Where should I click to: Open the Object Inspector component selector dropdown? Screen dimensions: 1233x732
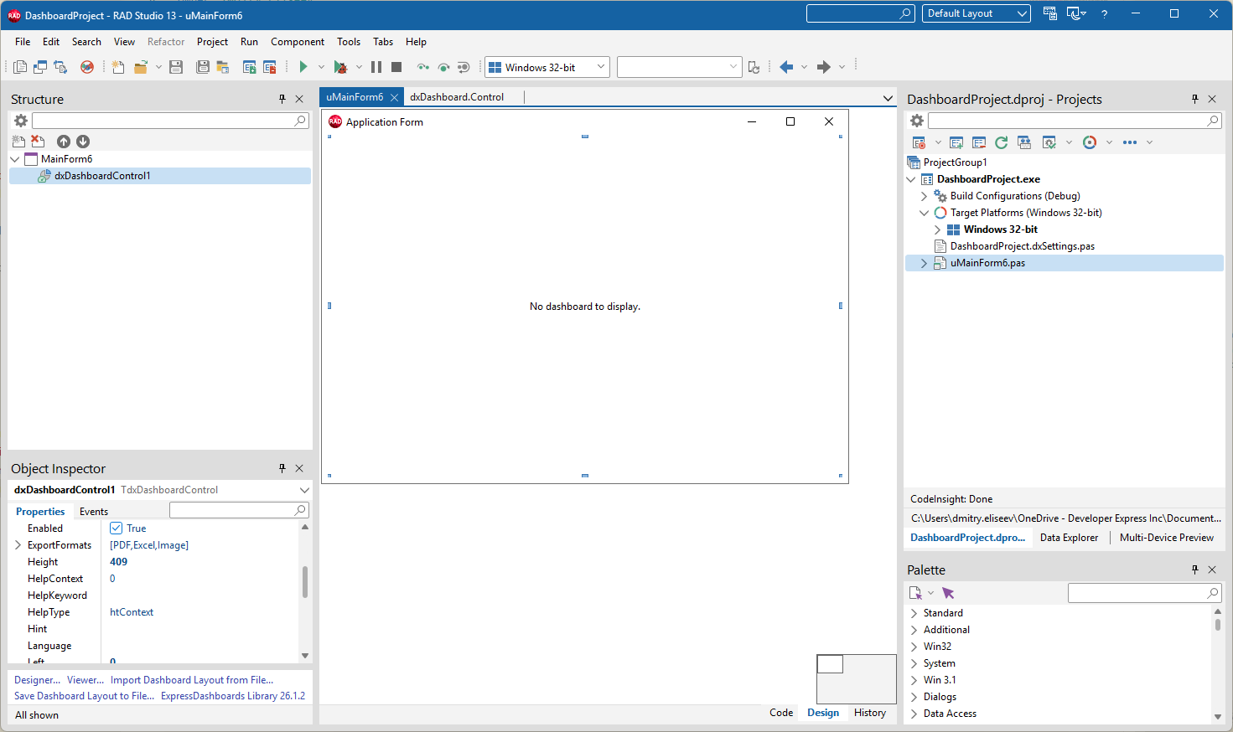[304, 490]
